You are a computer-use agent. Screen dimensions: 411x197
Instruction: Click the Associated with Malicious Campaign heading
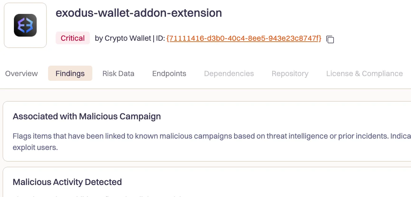[x=87, y=116]
